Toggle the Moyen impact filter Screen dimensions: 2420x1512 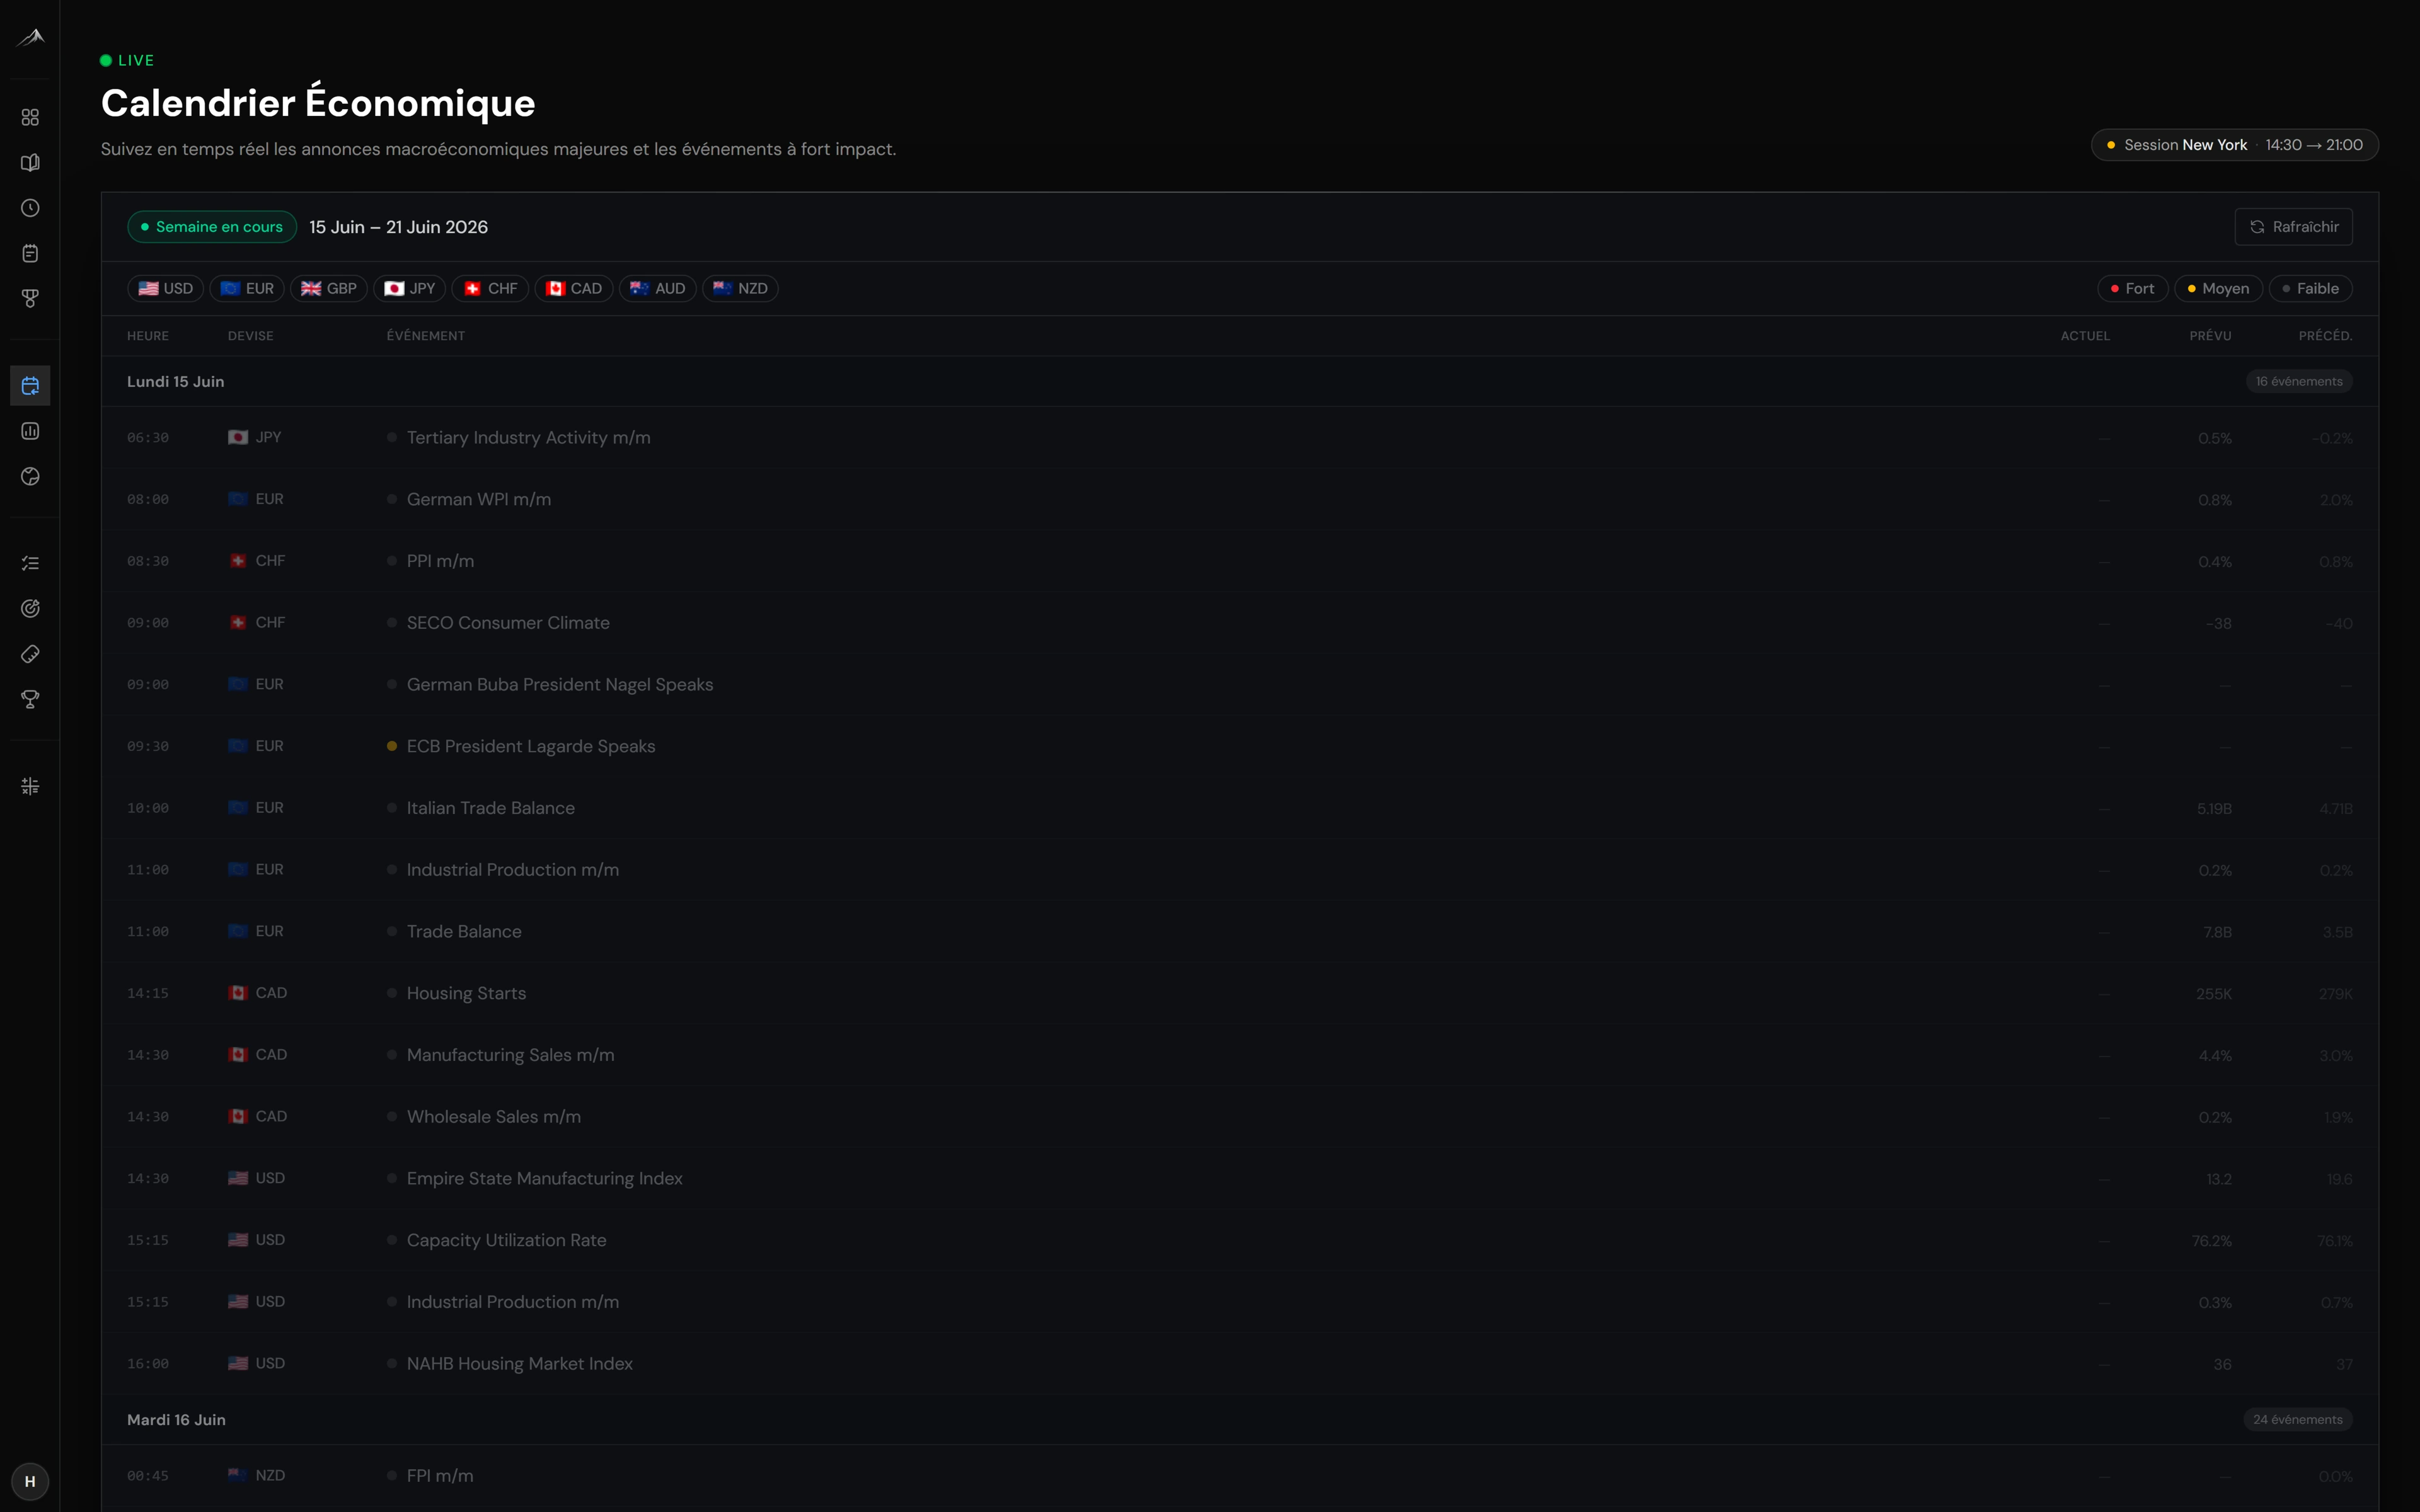point(2219,288)
